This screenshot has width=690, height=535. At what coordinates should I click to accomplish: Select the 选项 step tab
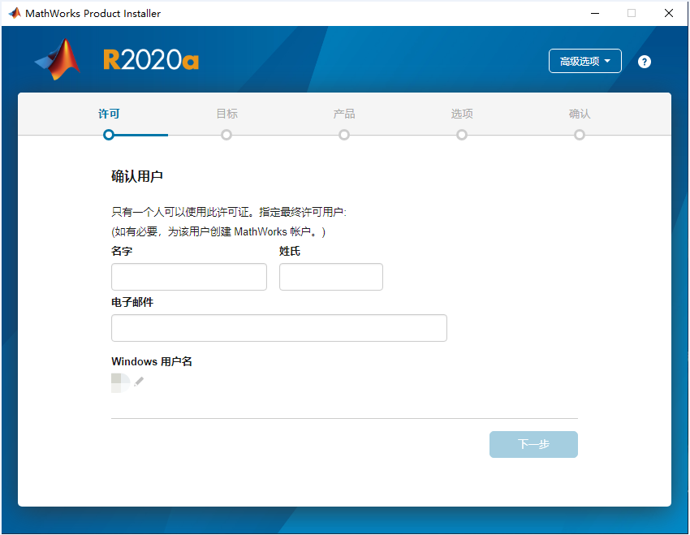(x=462, y=114)
